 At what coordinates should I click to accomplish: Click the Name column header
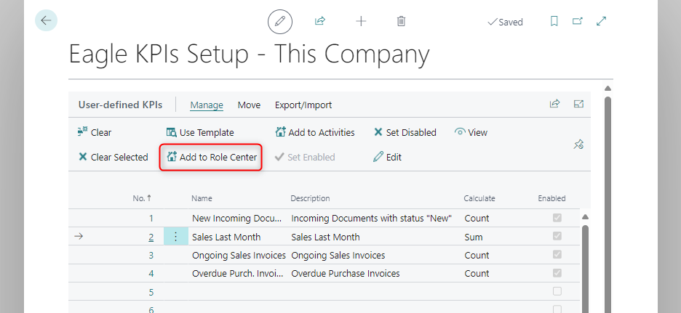point(202,198)
